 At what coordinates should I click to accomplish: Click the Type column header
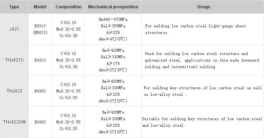[14, 7]
